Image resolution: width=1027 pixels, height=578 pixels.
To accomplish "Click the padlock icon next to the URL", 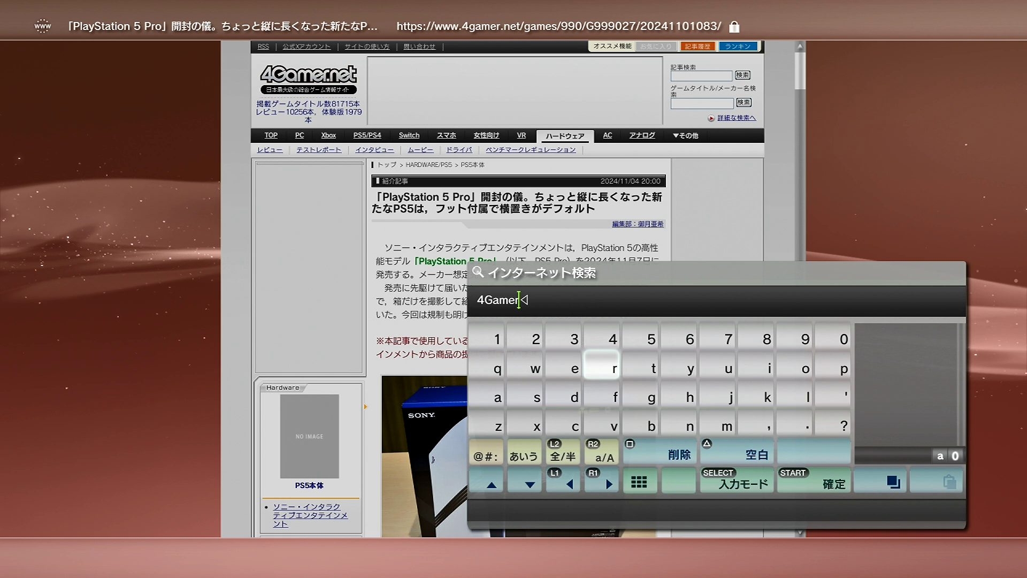I will pyautogui.click(x=734, y=26).
